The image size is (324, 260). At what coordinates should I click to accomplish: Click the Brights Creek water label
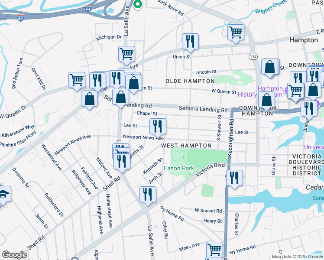(x=271, y=7)
